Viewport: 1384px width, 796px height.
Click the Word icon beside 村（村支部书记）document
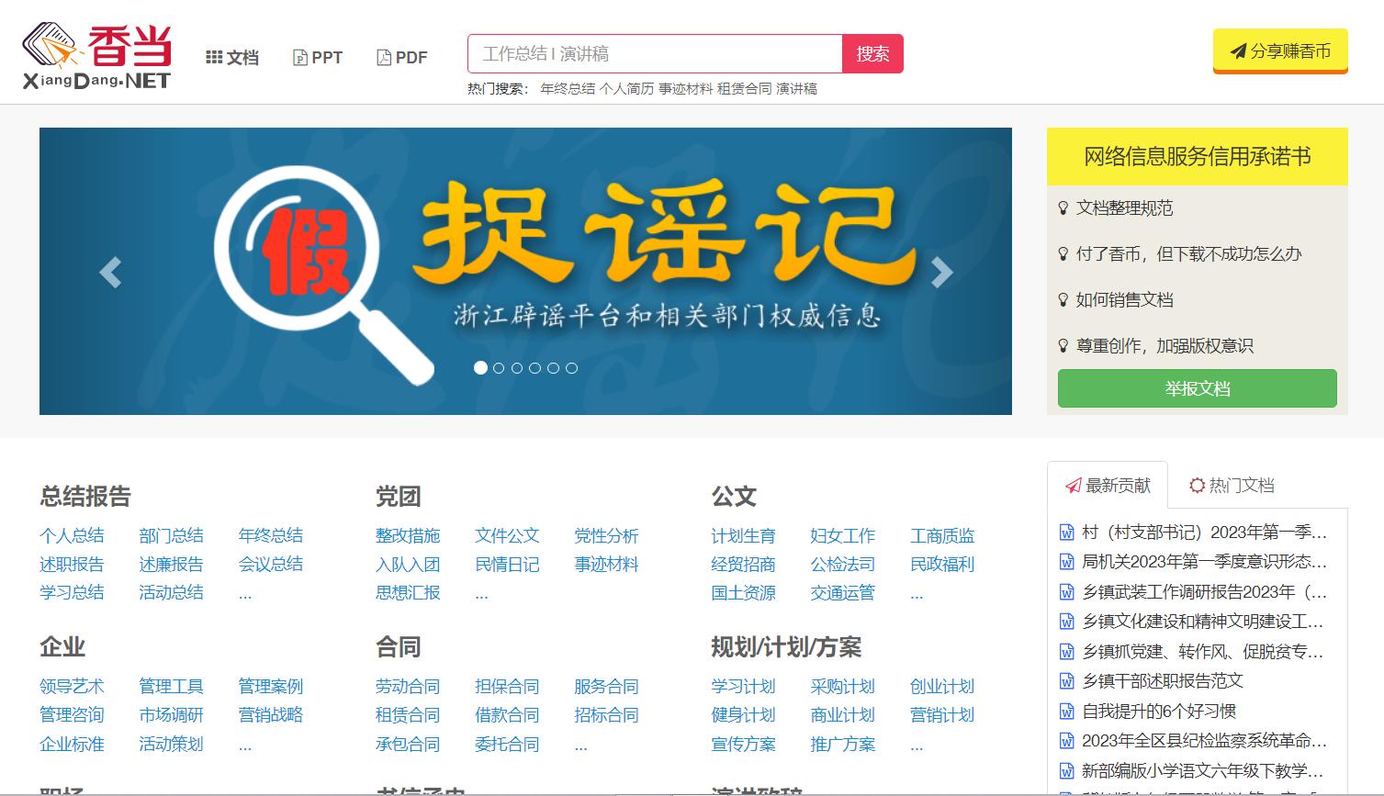coord(1067,533)
